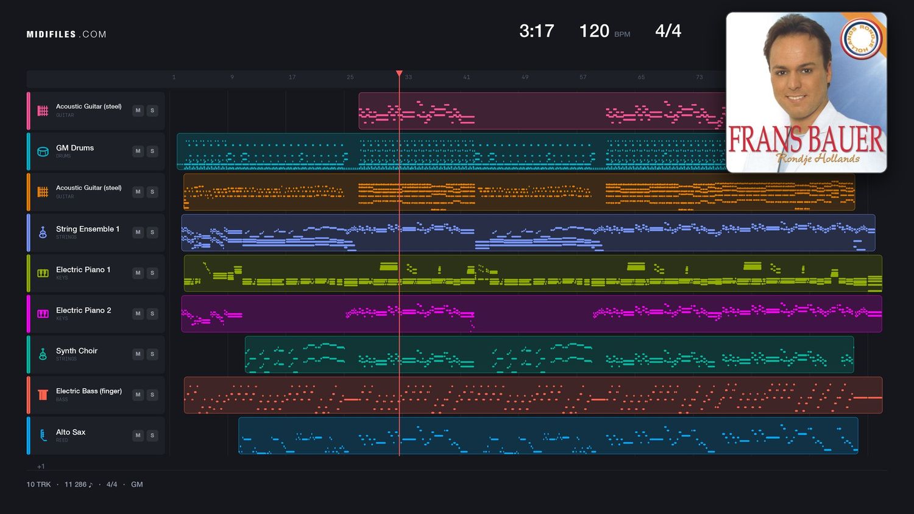Click the '11 286' note count text
Viewport: 914px width, 514px height.
[x=79, y=485]
